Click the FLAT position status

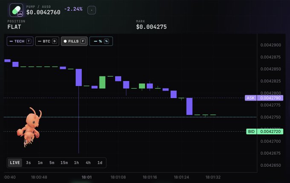14,27
